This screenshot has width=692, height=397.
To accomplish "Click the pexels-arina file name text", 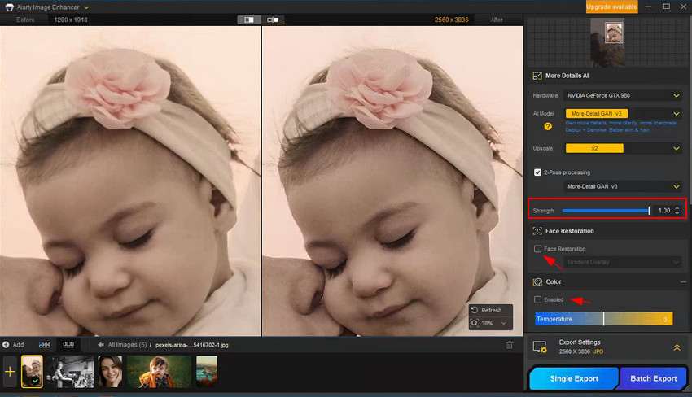I will click(192, 345).
